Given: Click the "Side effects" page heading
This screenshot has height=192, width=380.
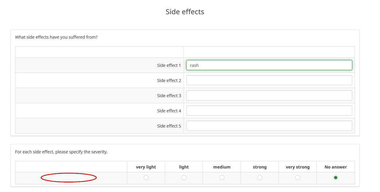Looking at the screenshot, I should [185, 12].
